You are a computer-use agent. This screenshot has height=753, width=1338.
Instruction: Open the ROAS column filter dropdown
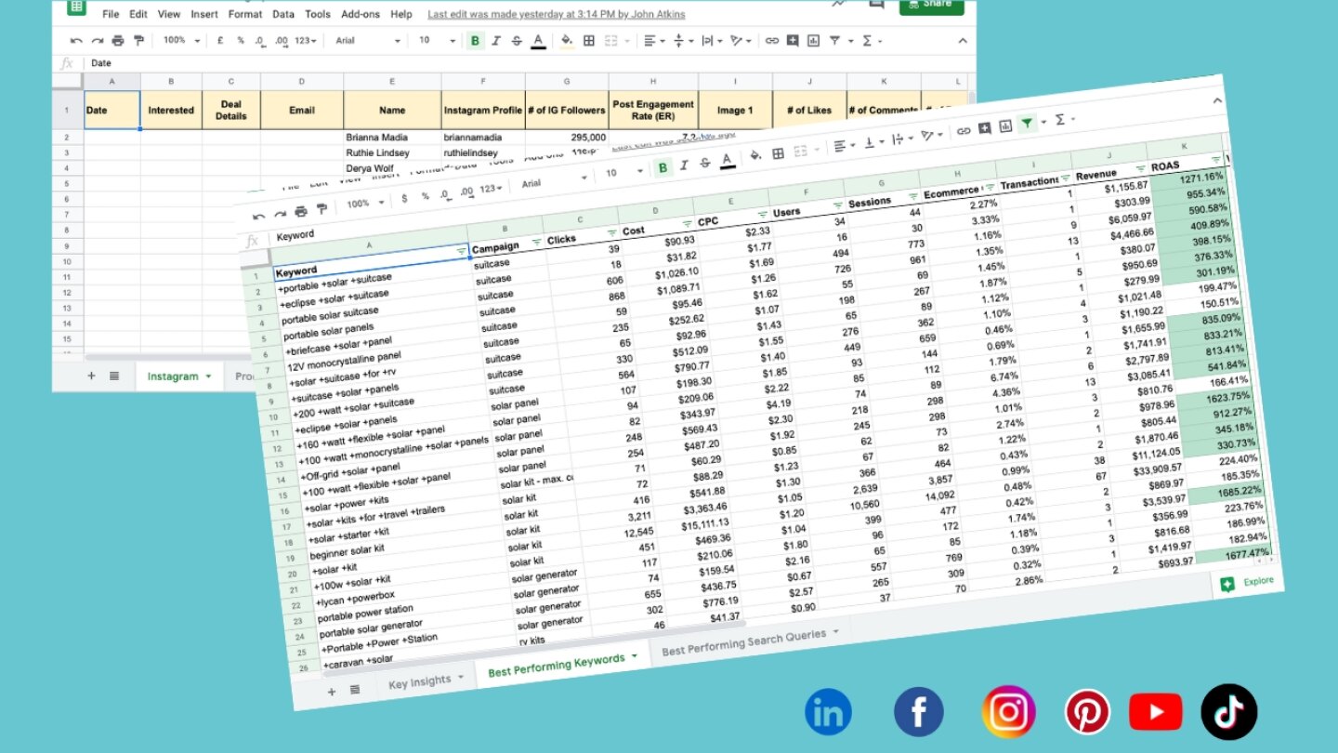tap(1215, 160)
